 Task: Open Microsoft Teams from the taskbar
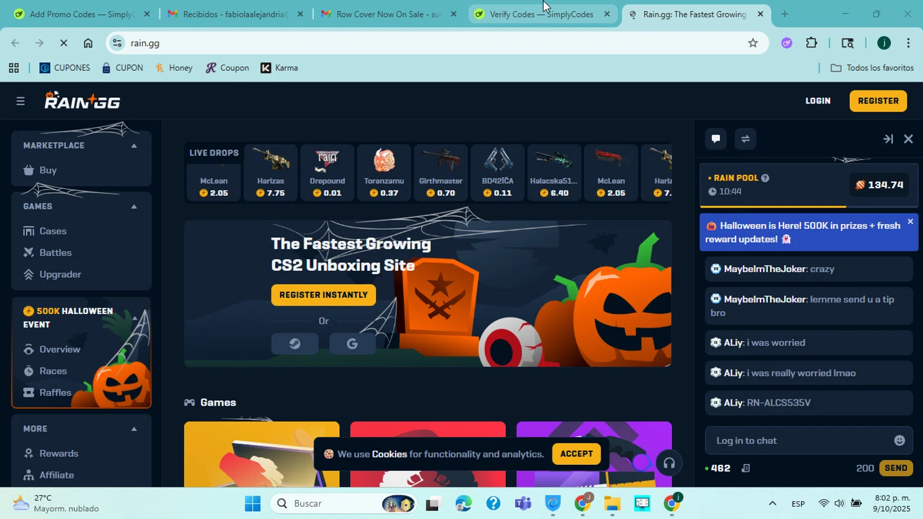523,504
